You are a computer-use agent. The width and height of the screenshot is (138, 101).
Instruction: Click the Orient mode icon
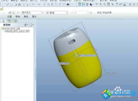(87, 4)
